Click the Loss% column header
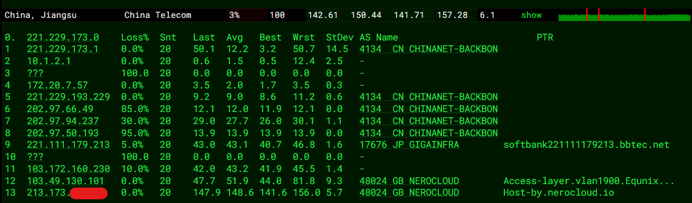The height and width of the screenshot is (203, 692). pos(135,37)
